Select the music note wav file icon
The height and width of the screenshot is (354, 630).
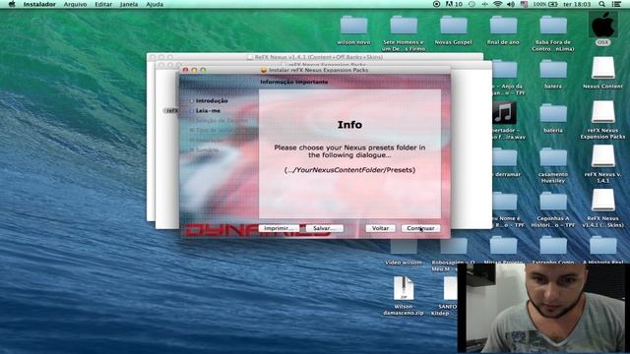[x=504, y=113]
